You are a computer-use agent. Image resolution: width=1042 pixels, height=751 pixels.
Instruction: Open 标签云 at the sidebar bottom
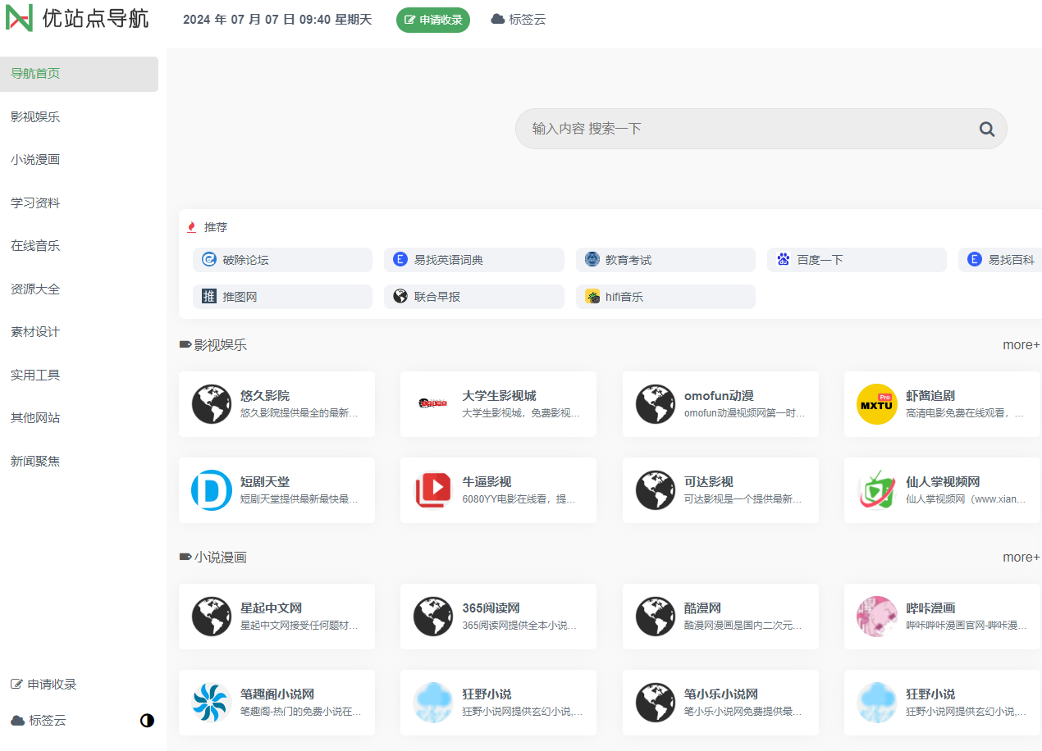(x=38, y=721)
